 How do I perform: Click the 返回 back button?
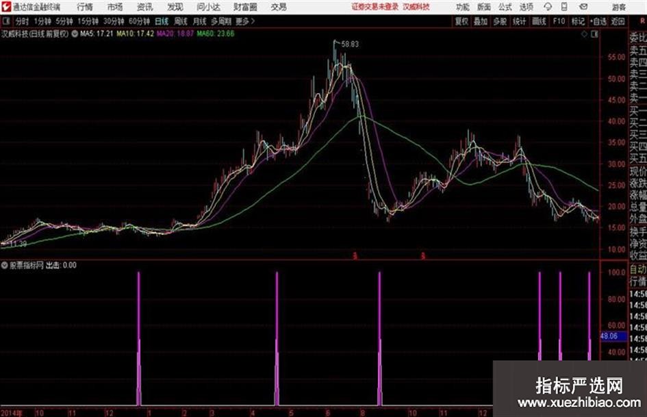[618, 21]
